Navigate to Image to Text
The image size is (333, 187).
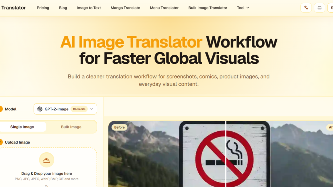pyautogui.click(x=89, y=8)
